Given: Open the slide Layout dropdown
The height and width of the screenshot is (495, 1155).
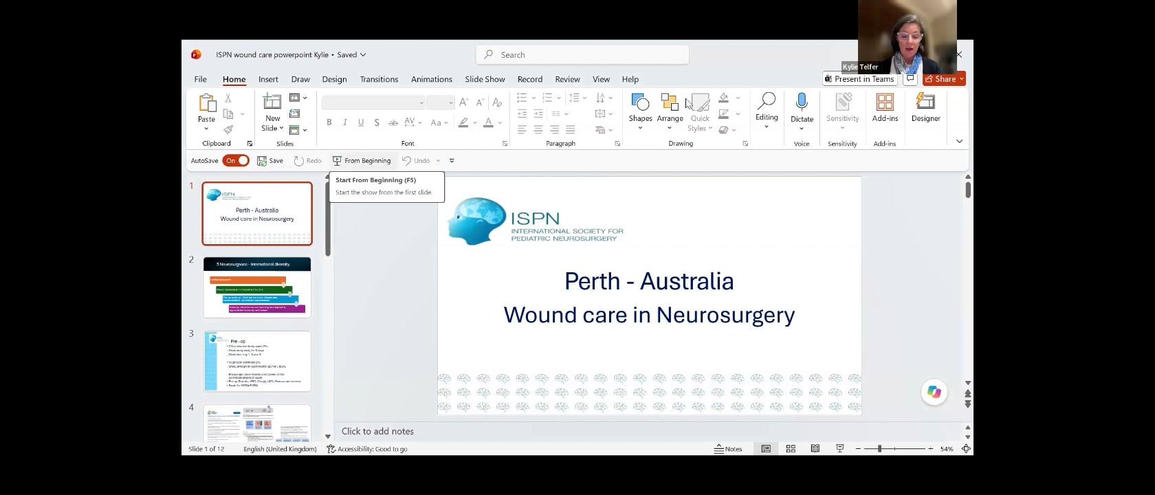Looking at the screenshot, I should [298, 98].
